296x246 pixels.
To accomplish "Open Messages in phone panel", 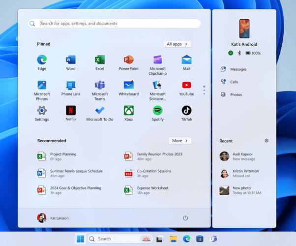I will point(234,69).
